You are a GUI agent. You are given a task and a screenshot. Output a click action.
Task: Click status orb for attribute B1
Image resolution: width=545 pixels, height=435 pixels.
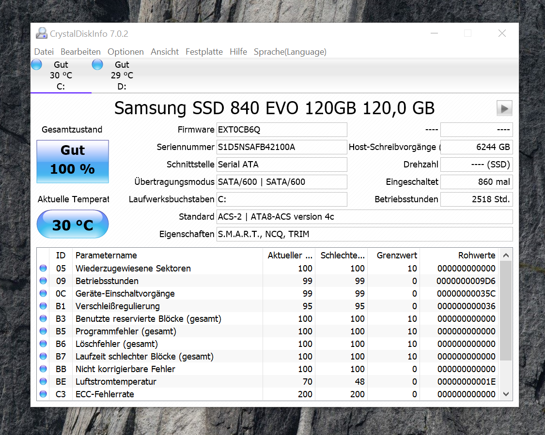(x=43, y=306)
